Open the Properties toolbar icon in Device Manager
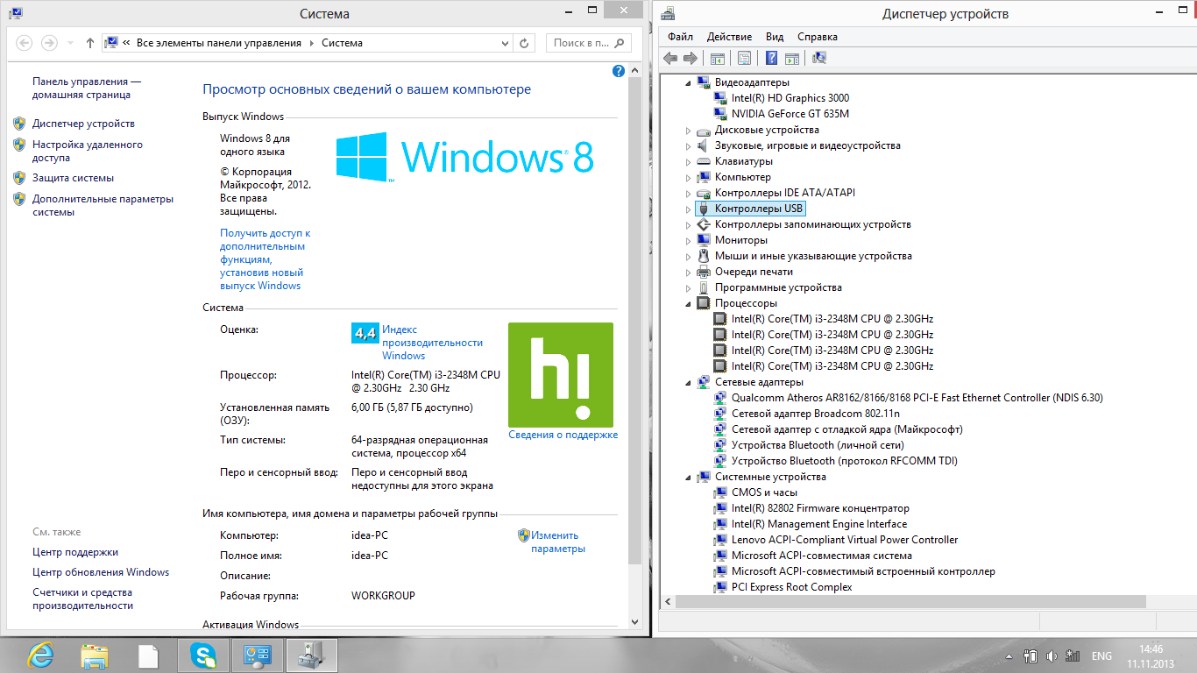 click(x=744, y=58)
